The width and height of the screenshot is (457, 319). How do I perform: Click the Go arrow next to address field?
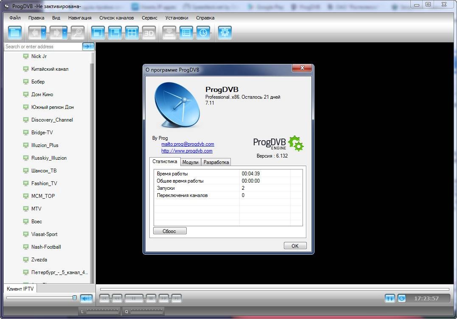point(88,46)
